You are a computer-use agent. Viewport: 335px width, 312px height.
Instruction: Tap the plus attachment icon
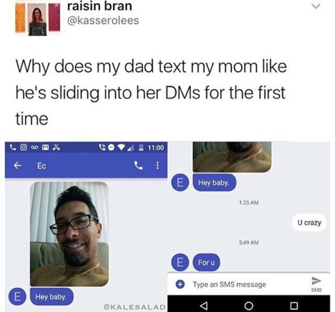tap(180, 284)
